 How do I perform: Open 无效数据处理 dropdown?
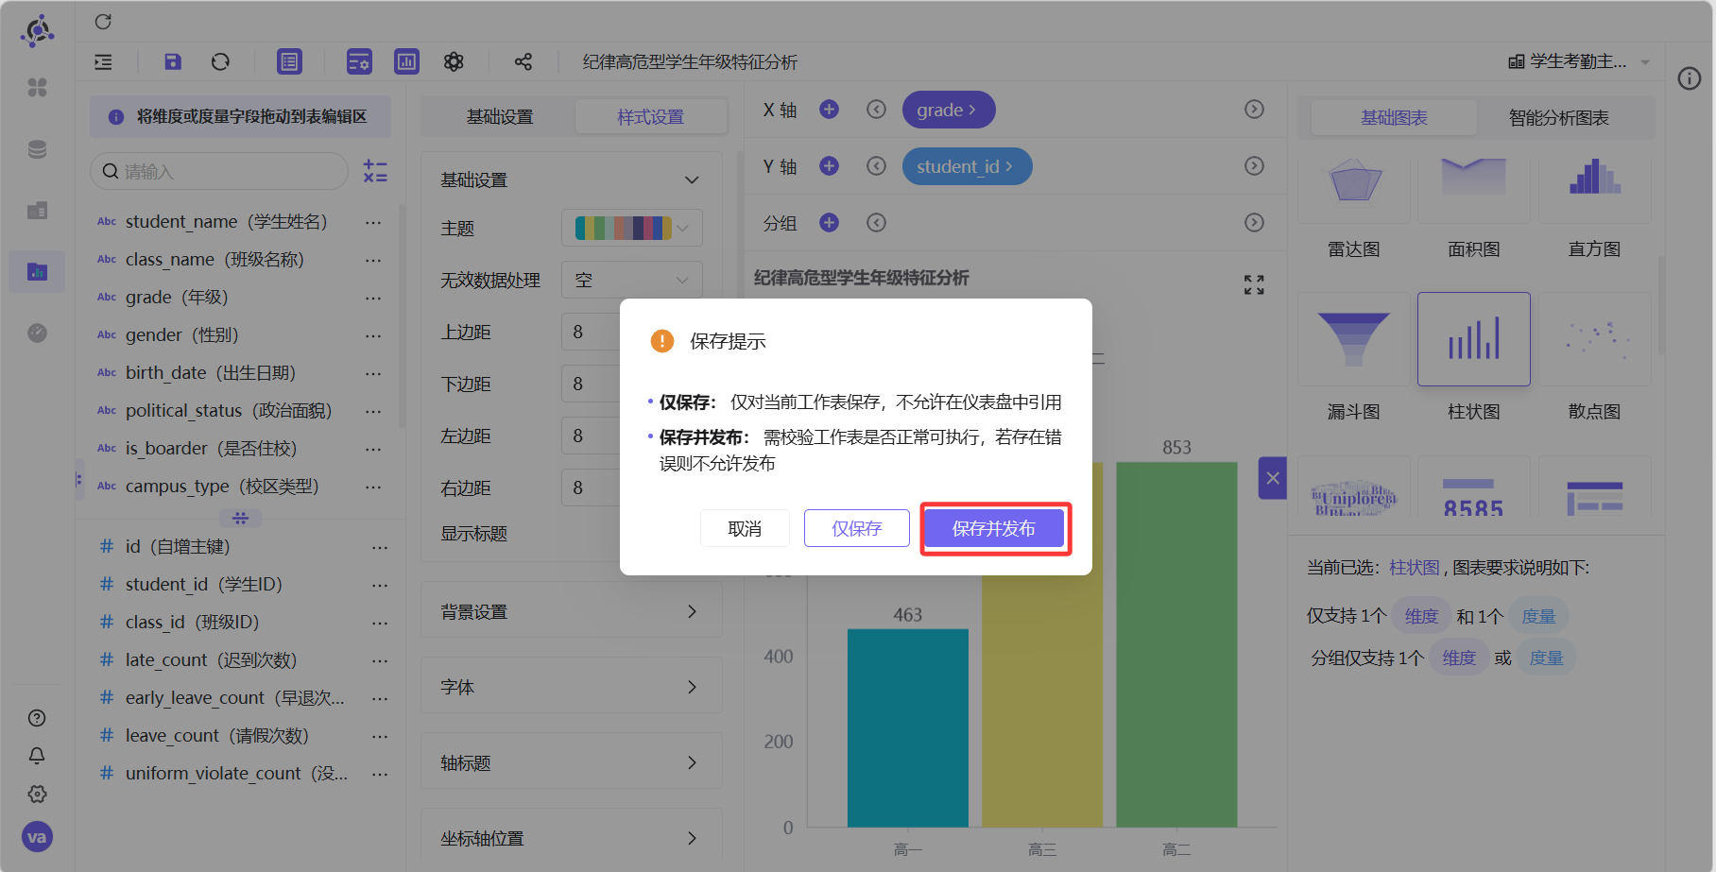tap(632, 280)
